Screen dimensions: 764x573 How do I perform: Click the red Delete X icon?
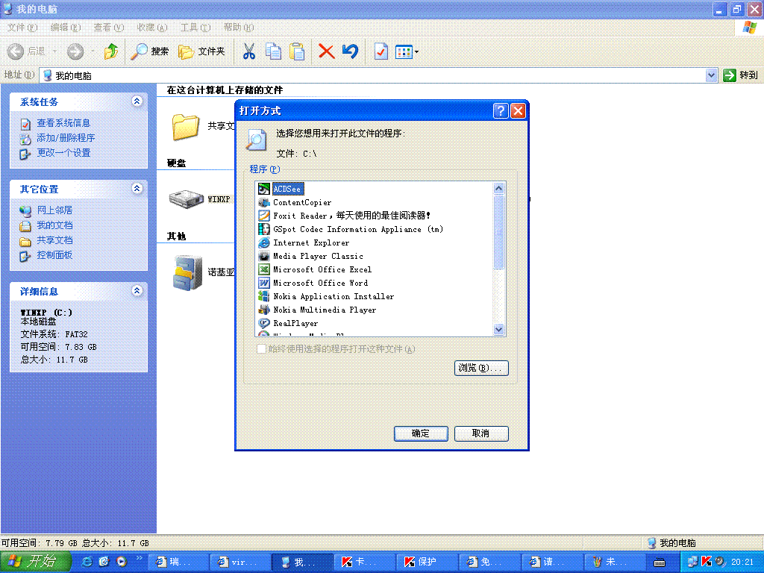(326, 51)
